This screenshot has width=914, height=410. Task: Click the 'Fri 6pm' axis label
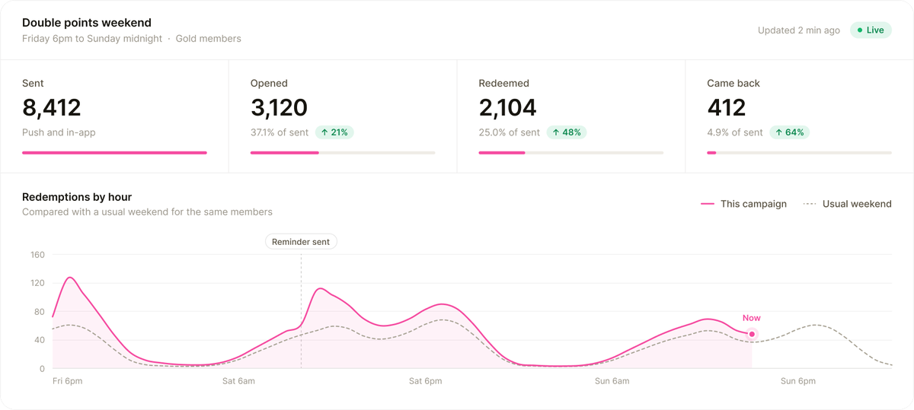click(68, 381)
